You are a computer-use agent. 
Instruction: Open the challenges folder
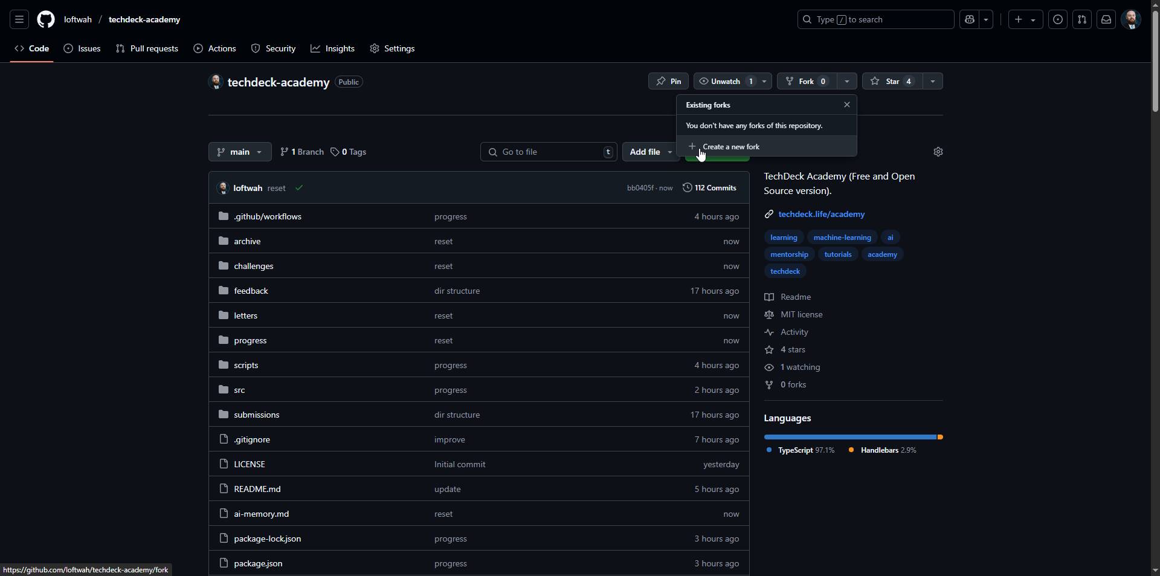pos(254,266)
